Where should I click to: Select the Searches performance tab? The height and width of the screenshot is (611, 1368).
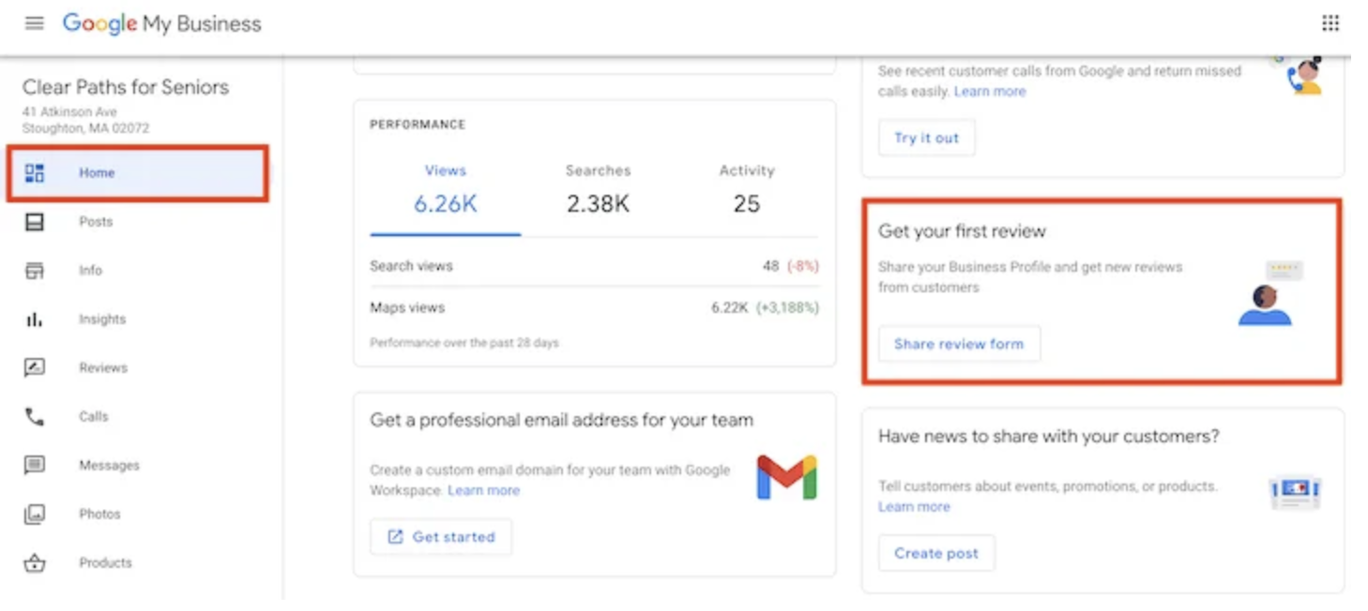click(598, 189)
